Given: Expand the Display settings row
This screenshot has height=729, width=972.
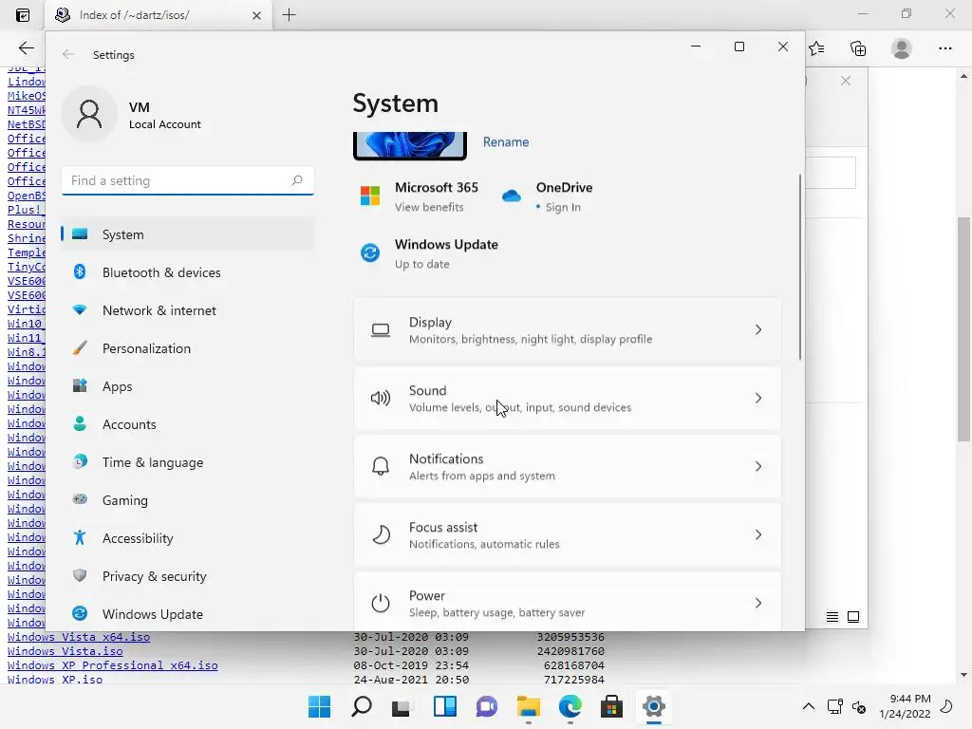Looking at the screenshot, I should 568,329.
